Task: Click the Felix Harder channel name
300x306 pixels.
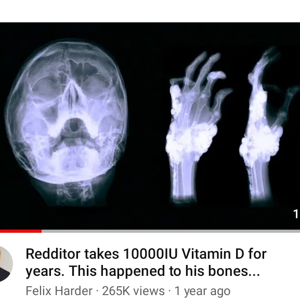Action: click(59, 291)
